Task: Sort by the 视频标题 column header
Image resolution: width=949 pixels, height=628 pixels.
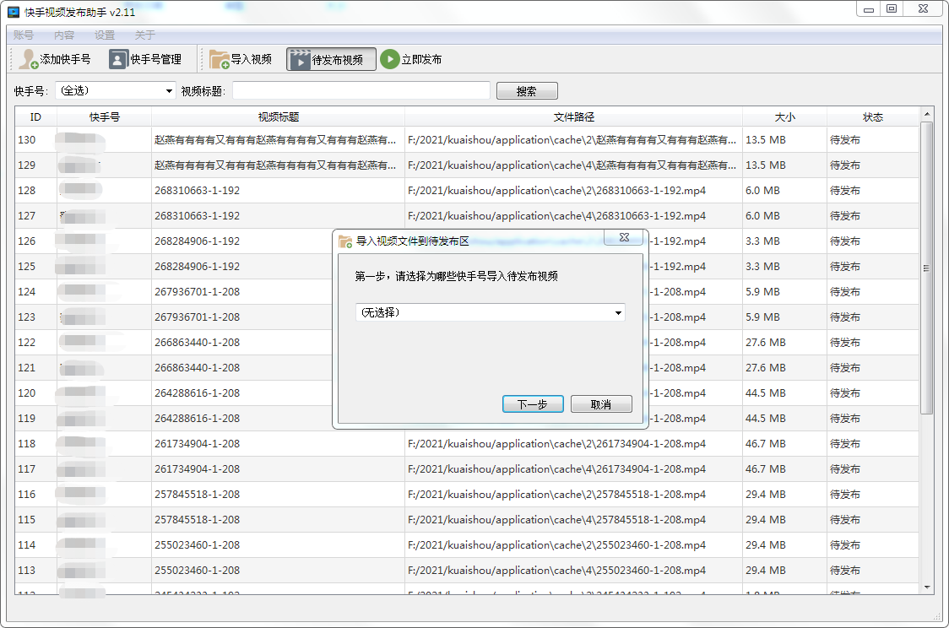Action: point(279,116)
